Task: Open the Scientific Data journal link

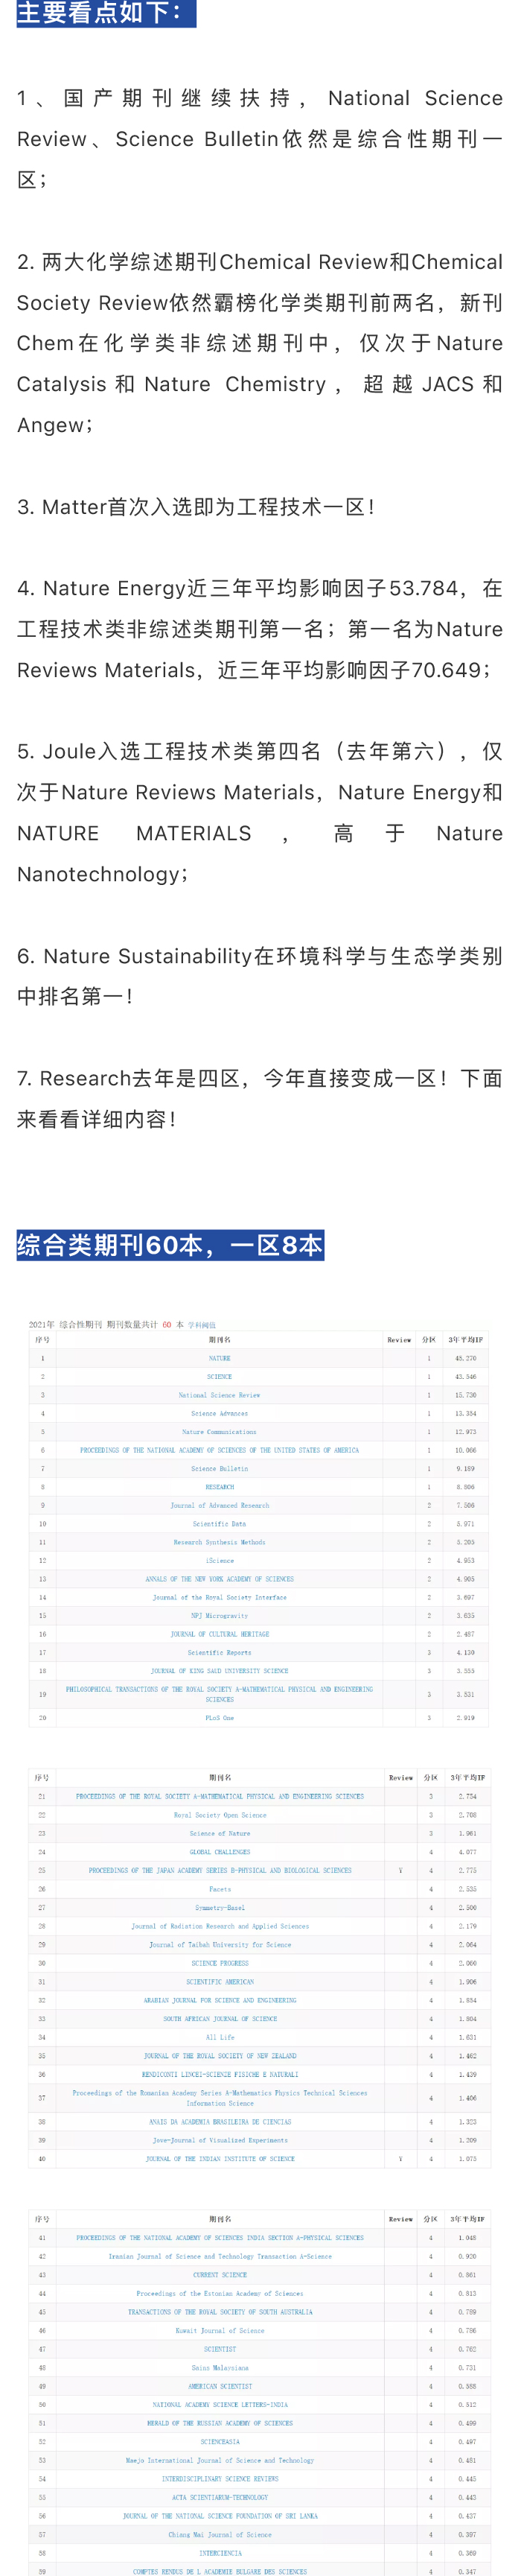Action: coord(219,1524)
